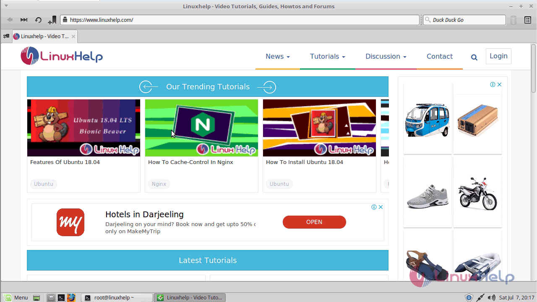Image resolution: width=537 pixels, height=302 pixels.
Task: Click the magnifier icon in Duck Duck Go box
Action: pyautogui.click(x=428, y=20)
